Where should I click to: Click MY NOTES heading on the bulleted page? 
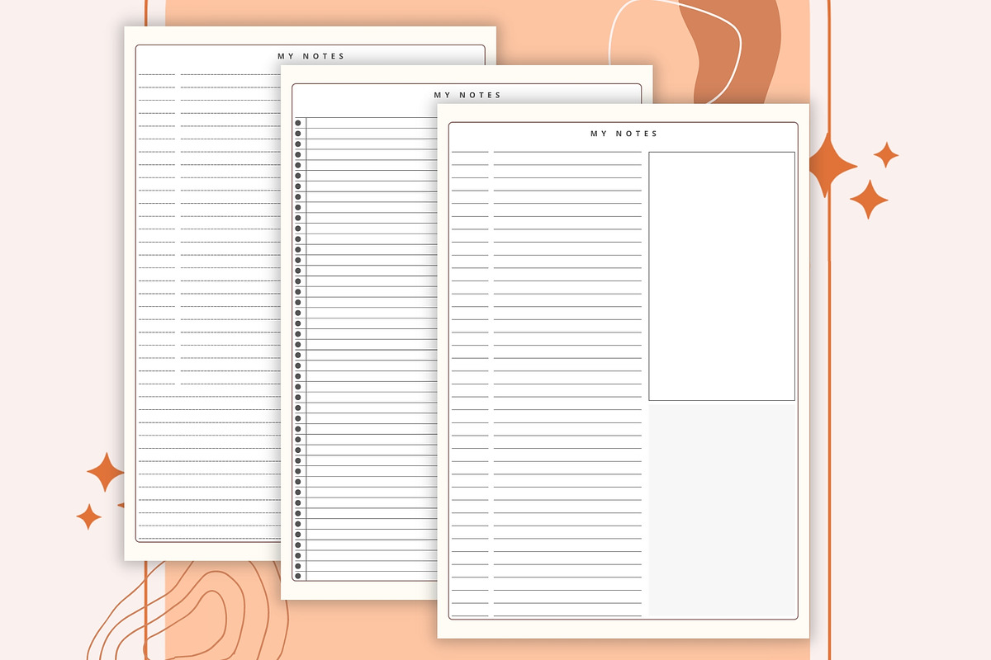467,95
